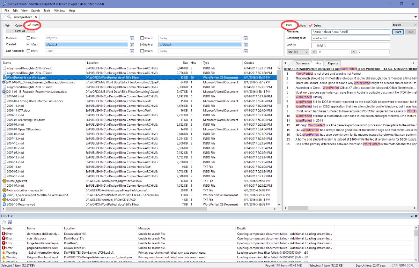
Task: Click the less-than size button
Action: (354, 52)
